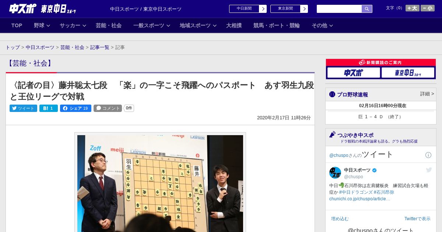Click the 詳細 > link for baseball scores
The image size is (442, 232).
tap(427, 94)
